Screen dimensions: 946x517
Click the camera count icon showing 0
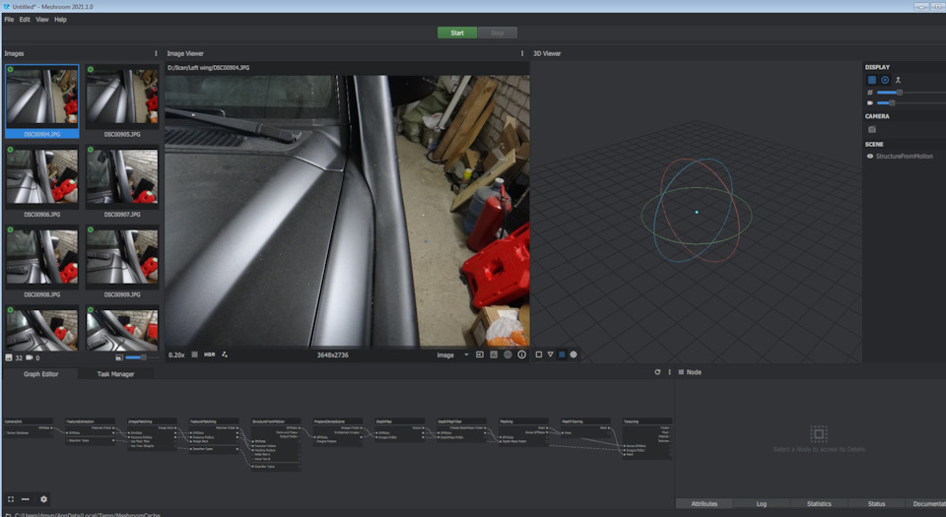tap(29, 357)
